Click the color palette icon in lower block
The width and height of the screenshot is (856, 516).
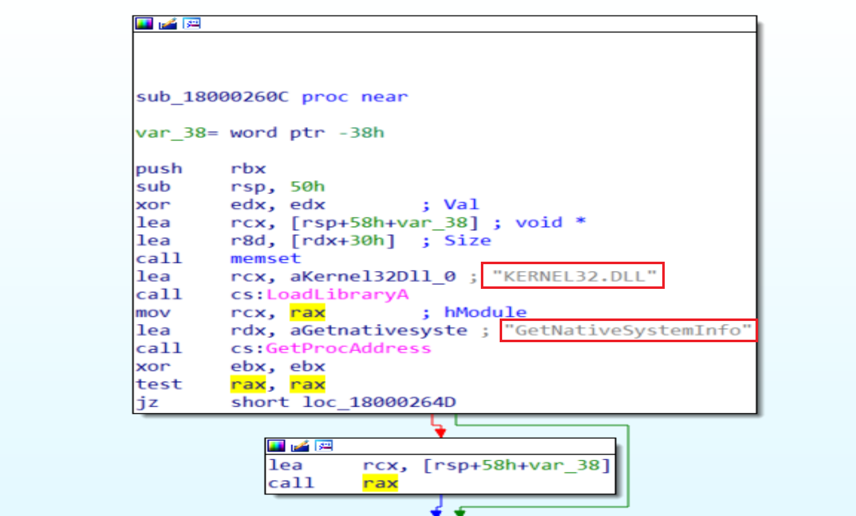(x=276, y=446)
